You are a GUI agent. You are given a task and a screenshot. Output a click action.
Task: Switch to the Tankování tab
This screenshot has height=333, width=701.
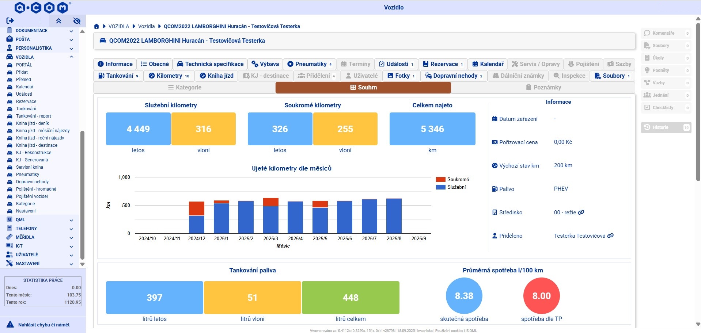(118, 76)
